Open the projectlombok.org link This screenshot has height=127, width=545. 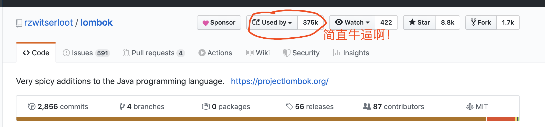pos(279,81)
